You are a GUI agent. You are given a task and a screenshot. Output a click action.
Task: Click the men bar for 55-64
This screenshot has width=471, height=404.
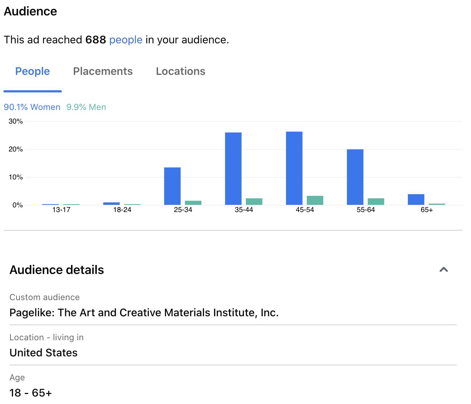tap(376, 202)
